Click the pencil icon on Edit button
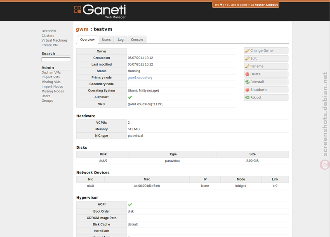Image resolution: width=330 pixels, height=237 pixels. point(247,59)
